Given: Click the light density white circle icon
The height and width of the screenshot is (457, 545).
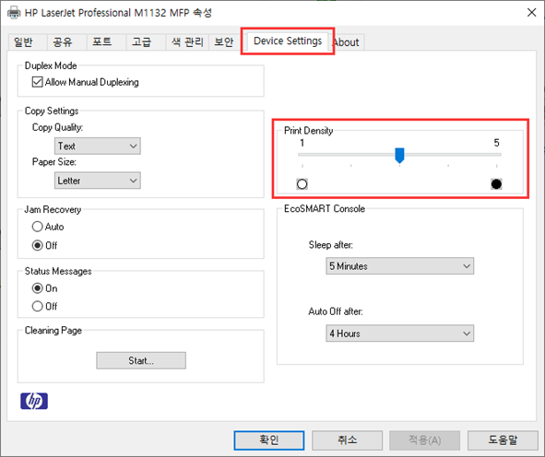Looking at the screenshot, I should tap(302, 183).
